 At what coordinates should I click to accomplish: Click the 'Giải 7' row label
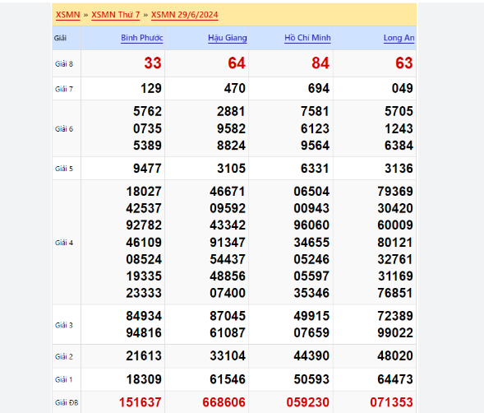pyautogui.click(x=64, y=89)
